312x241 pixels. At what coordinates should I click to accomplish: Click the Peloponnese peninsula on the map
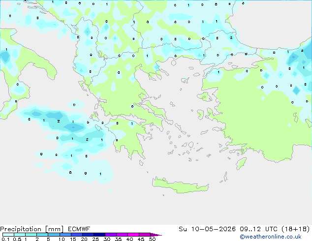(x=129, y=137)
